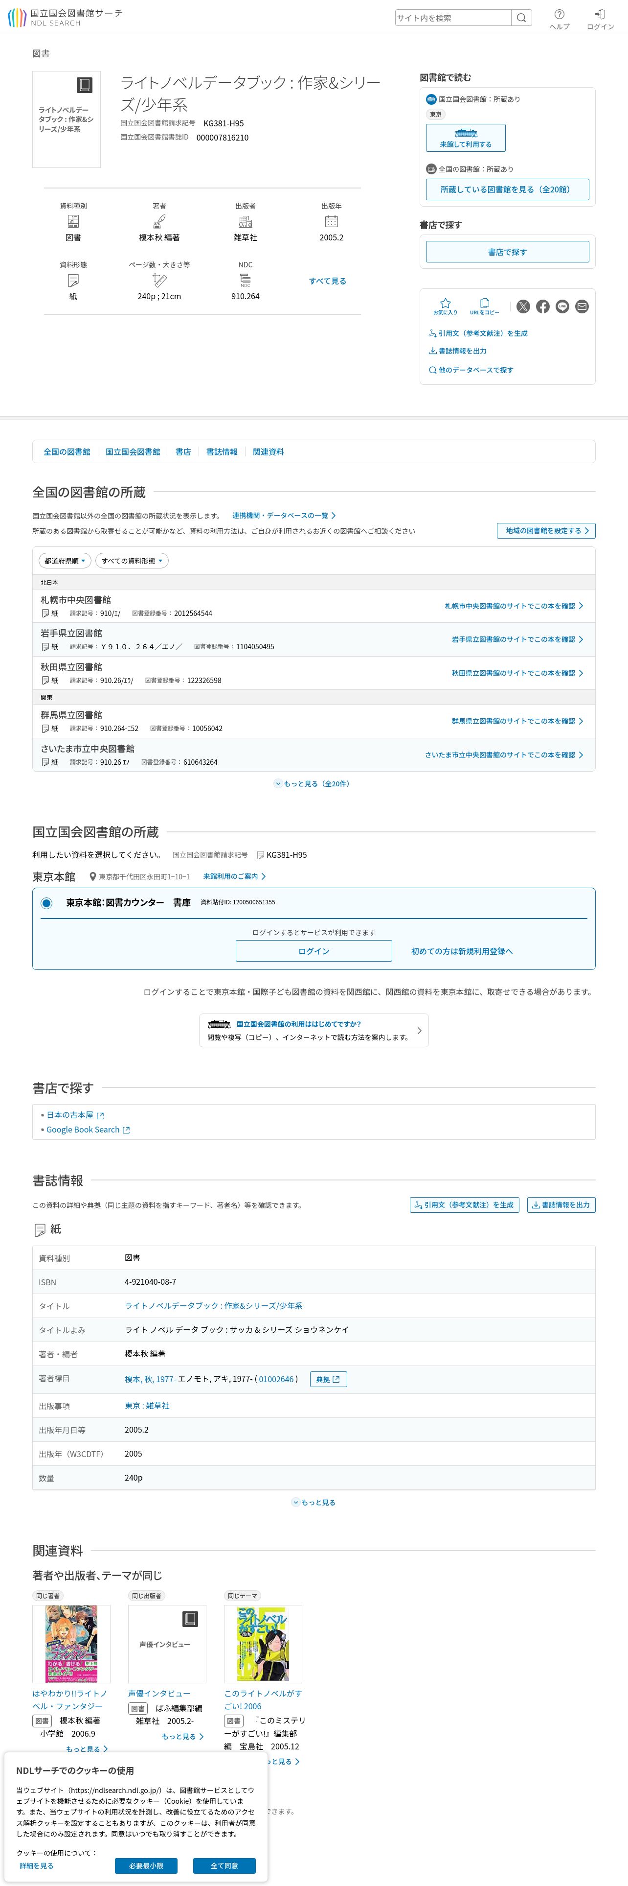The width and height of the screenshot is (628, 1886).
Task: Share on X icon
Action: [x=523, y=307]
